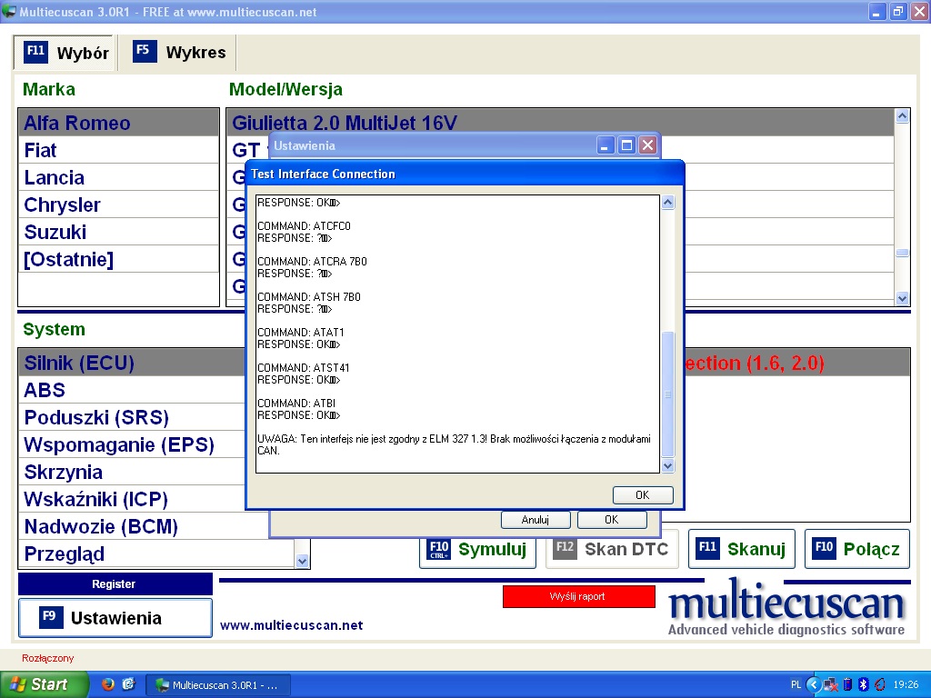
Task: Choose Chrysler brand
Action: click(119, 204)
